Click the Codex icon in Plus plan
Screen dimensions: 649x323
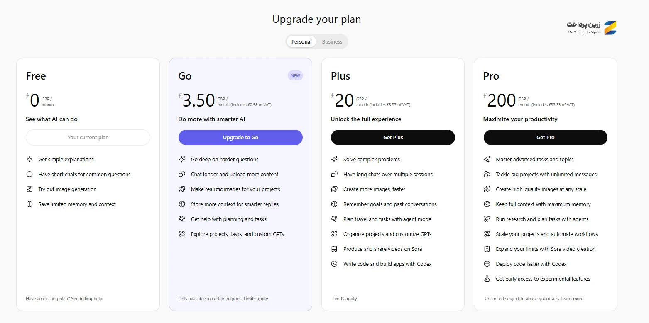[x=334, y=264]
